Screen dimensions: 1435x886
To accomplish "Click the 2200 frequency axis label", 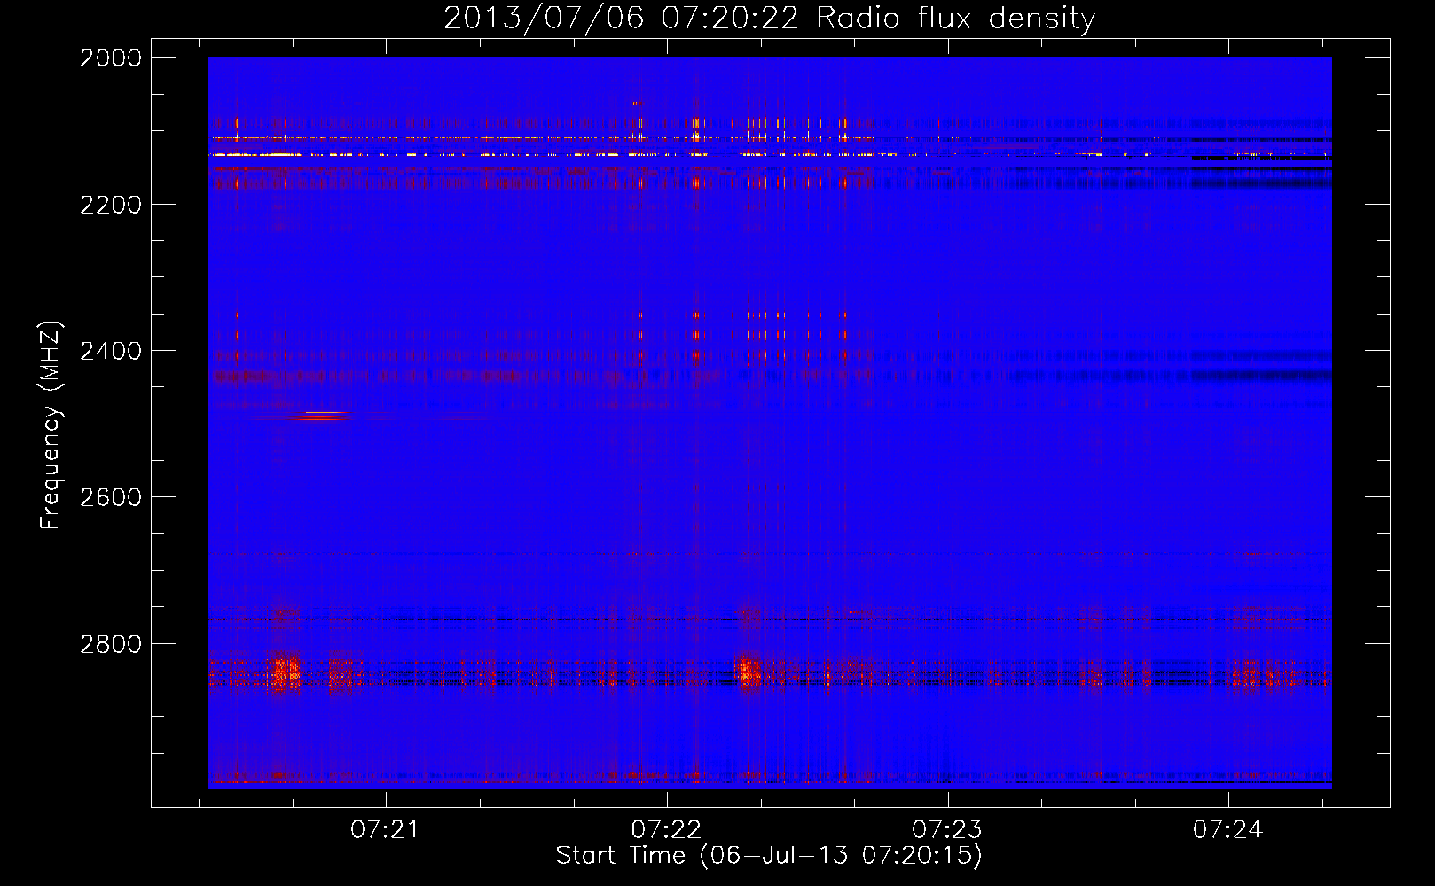I will pos(111,205).
